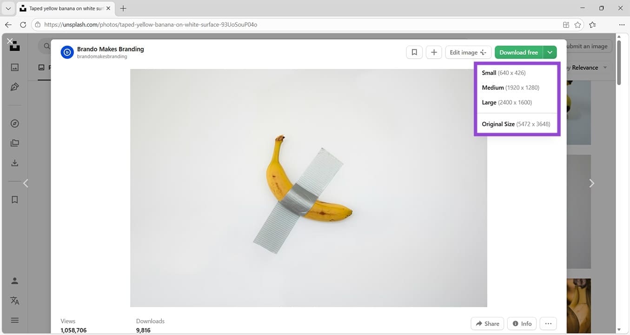Viewport: 630px width, 335px height.
Task: Click the Download free button
Action: [x=518, y=53]
